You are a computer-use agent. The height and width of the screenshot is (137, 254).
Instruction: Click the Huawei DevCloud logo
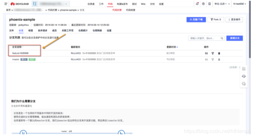(x=20, y=4)
